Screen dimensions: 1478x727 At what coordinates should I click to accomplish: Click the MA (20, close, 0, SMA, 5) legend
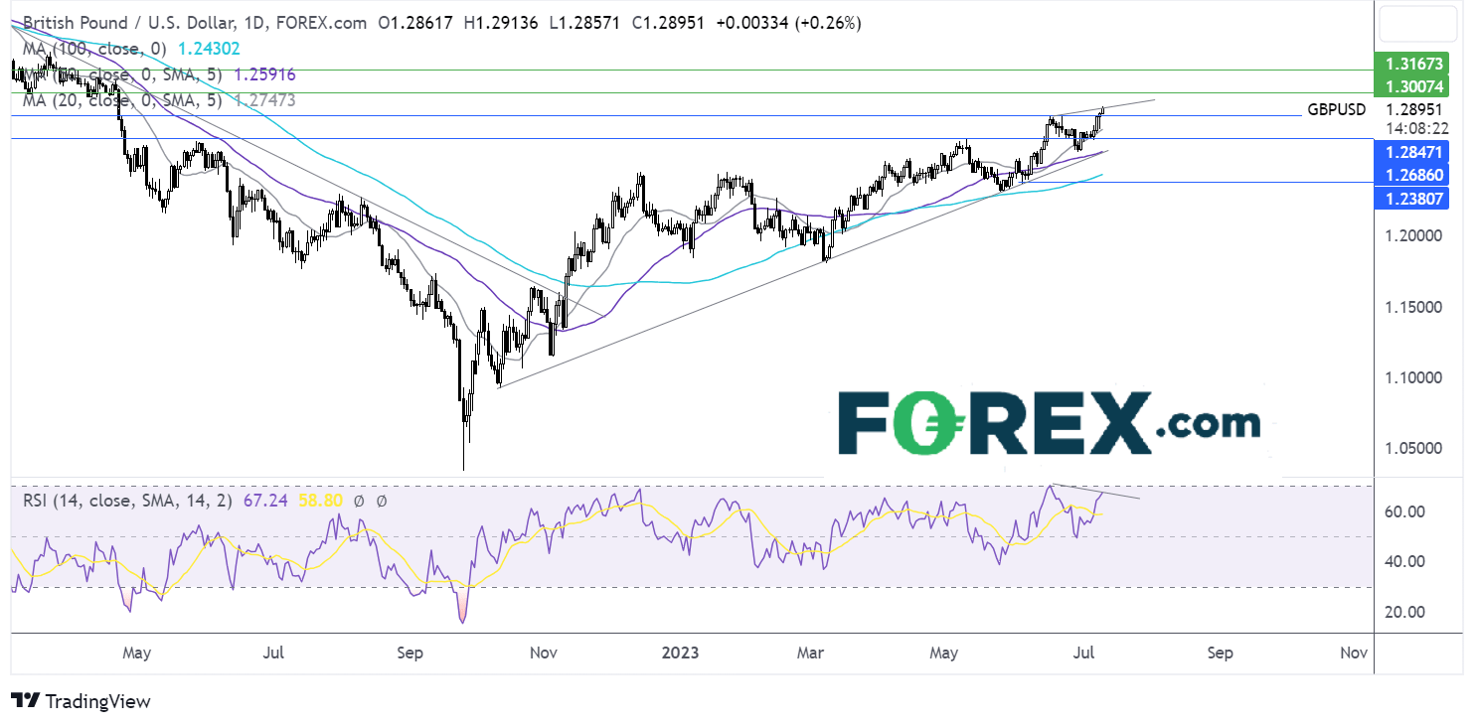[123, 99]
